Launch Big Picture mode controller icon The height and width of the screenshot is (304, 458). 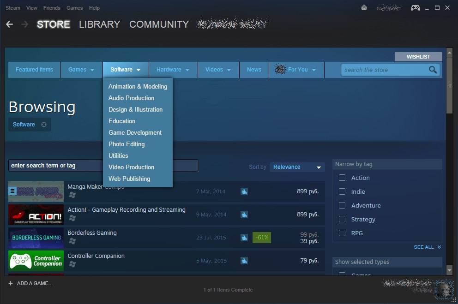pyautogui.click(x=416, y=8)
